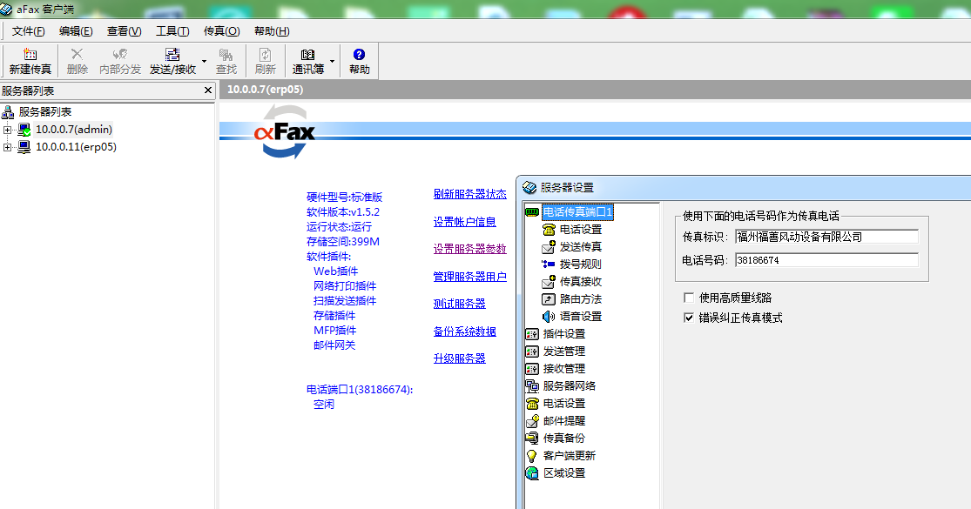Select the 邮件提醒 icon
The height and width of the screenshot is (509, 971).
tap(532, 420)
